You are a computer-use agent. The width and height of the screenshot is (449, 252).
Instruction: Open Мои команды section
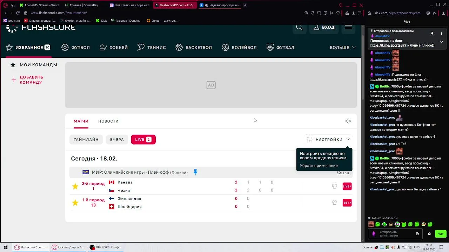[34, 65]
